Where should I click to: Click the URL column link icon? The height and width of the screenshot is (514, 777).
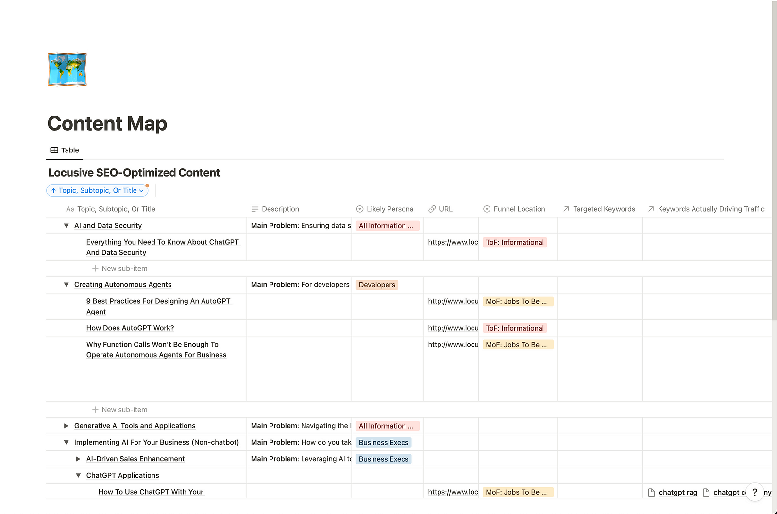(x=432, y=209)
